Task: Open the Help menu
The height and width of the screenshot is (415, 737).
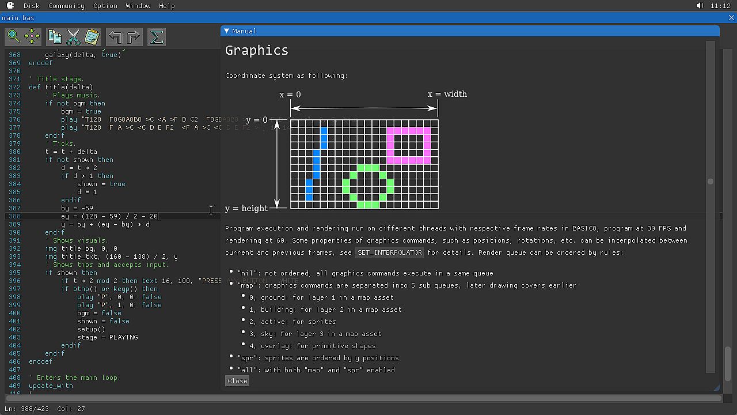Action: pos(166,6)
